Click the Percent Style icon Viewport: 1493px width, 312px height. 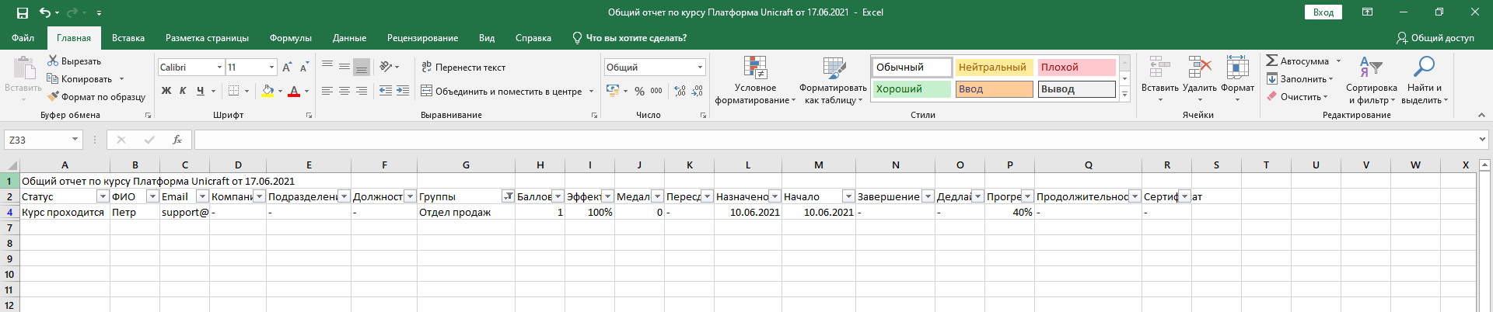pos(639,91)
